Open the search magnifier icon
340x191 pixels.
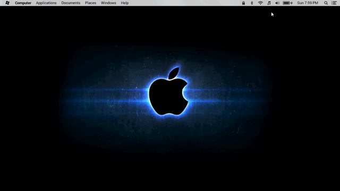pyautogui.click(x=326, y=3)
